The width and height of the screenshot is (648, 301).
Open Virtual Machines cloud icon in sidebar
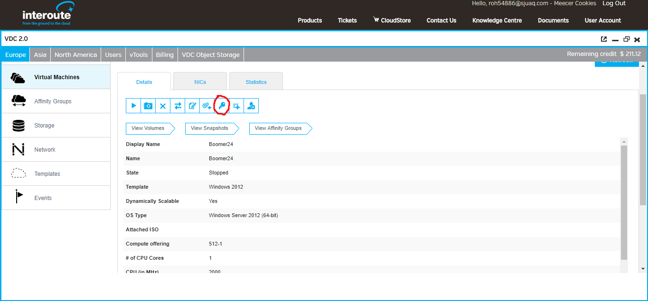click(x=18, y=77)
